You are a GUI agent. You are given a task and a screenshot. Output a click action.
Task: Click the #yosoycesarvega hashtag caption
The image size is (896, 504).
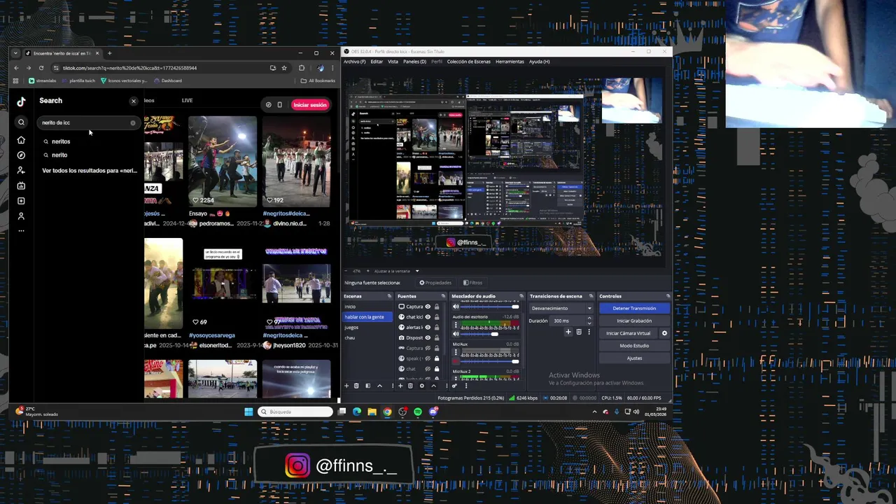tap(212, 335)
